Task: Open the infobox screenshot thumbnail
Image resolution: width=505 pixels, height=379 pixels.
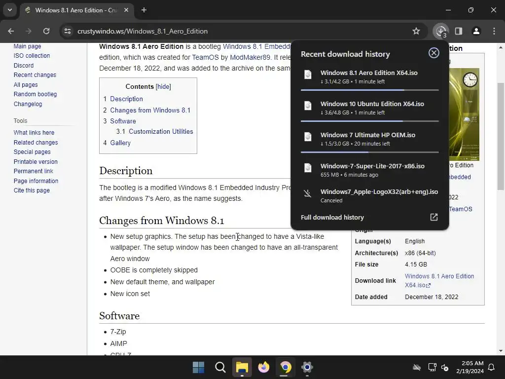Action: [x=464, y=114]
